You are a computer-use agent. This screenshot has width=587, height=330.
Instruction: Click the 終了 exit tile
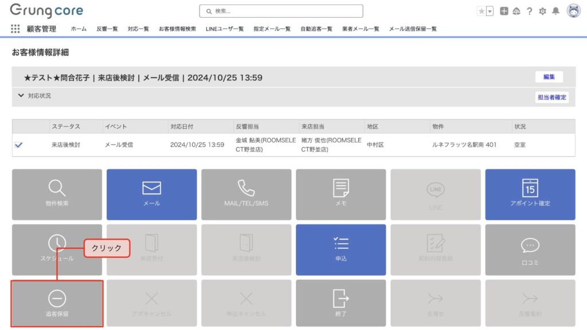(341, 303)
